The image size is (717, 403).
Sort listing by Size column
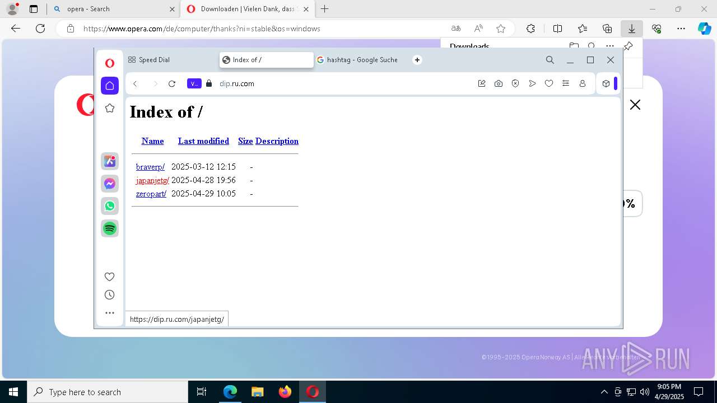tap(245, 141)
